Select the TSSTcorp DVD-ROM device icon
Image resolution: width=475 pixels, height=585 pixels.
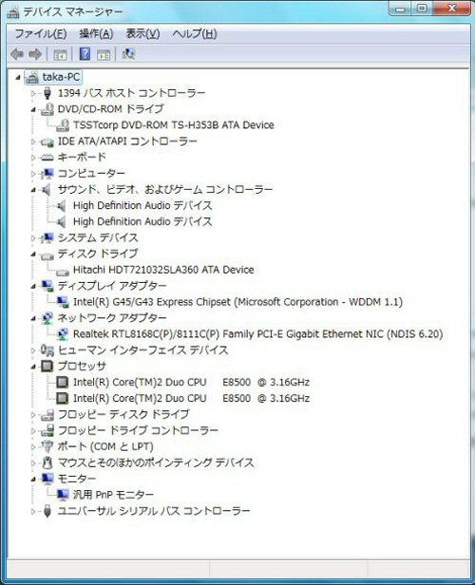click(x=63, y=125)
